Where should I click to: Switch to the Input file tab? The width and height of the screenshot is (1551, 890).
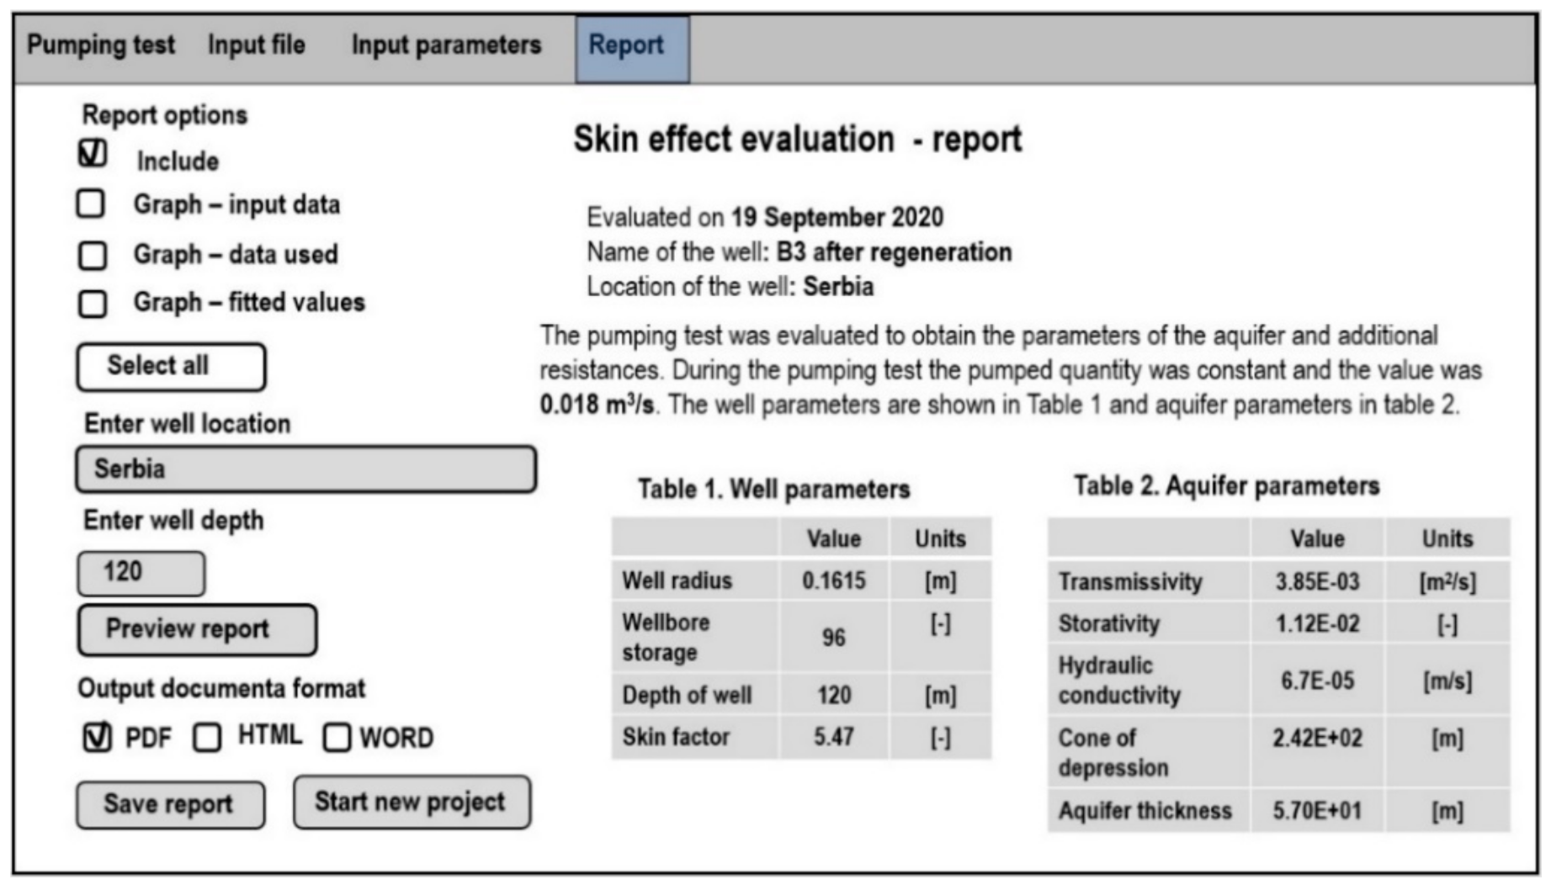pos(256,45)
